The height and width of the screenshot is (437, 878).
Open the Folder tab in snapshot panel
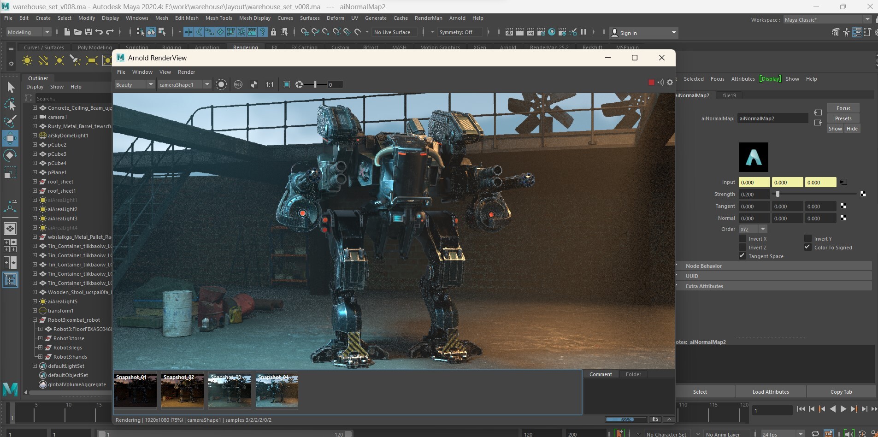click(x=633, y=374)
